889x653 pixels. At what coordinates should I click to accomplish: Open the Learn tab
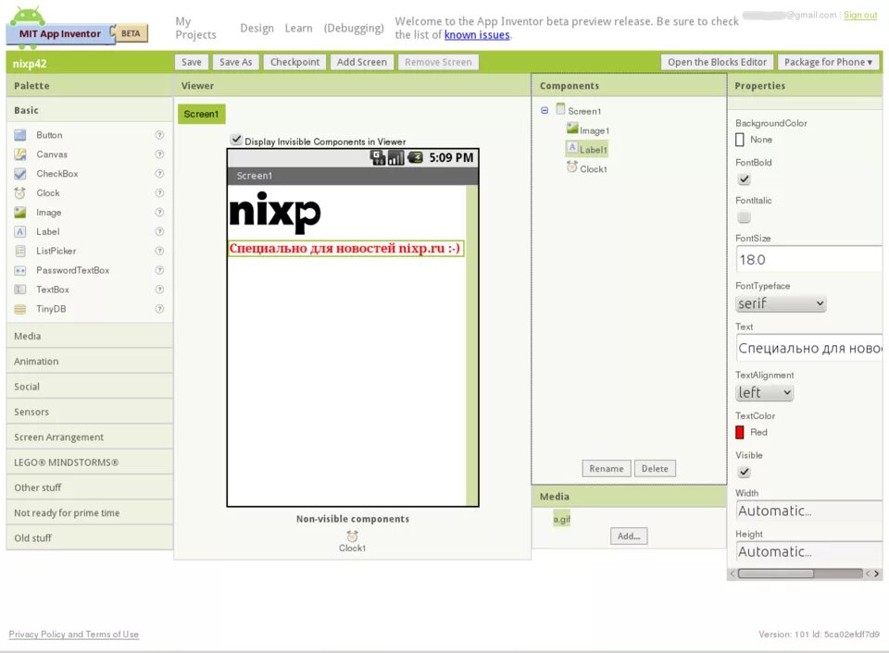coord(299,28)
